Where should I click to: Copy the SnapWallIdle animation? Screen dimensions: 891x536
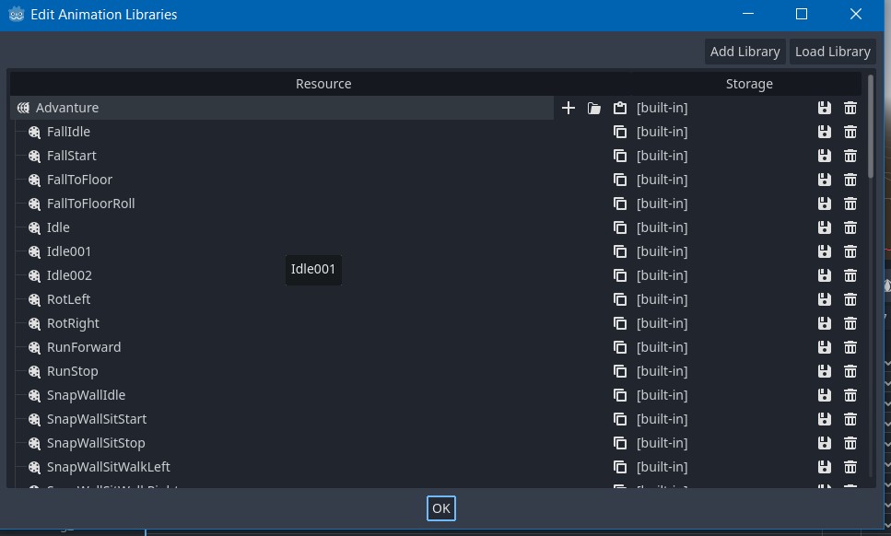coord(619,395)
